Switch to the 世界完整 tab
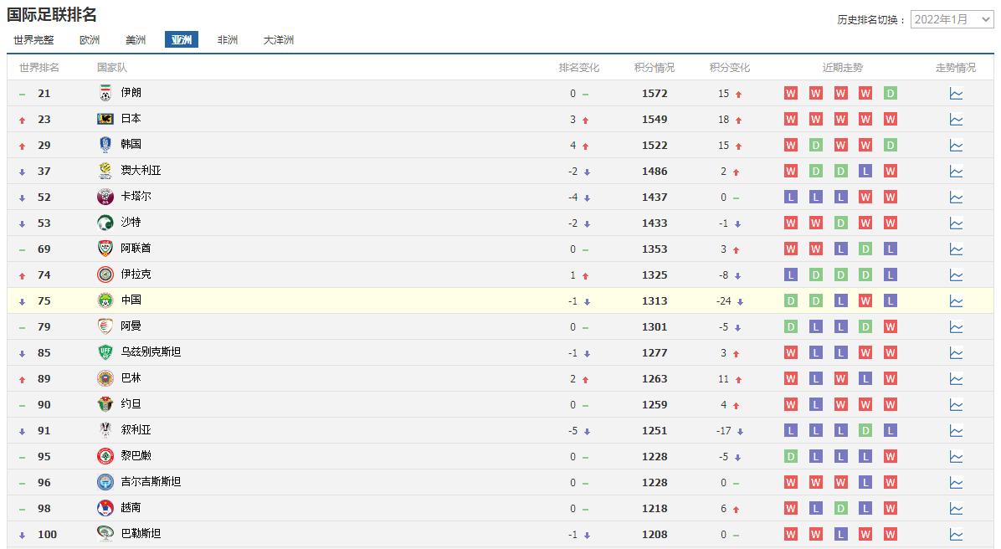The height and width of the screenshot is (549, 1001). [33, 39]
